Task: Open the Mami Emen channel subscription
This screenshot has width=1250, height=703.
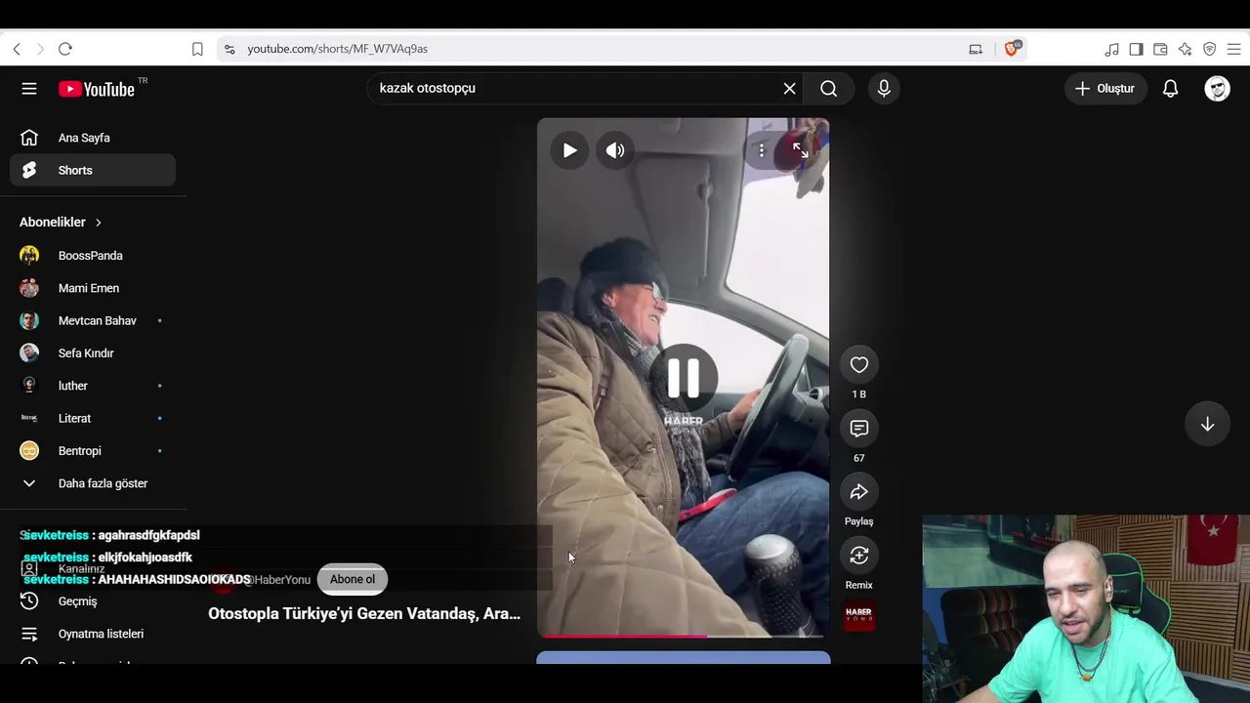Action: point(93,288)
